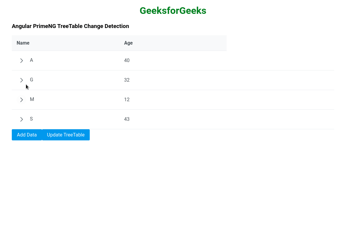
Task: Click the age value 40
Action: 127,61
